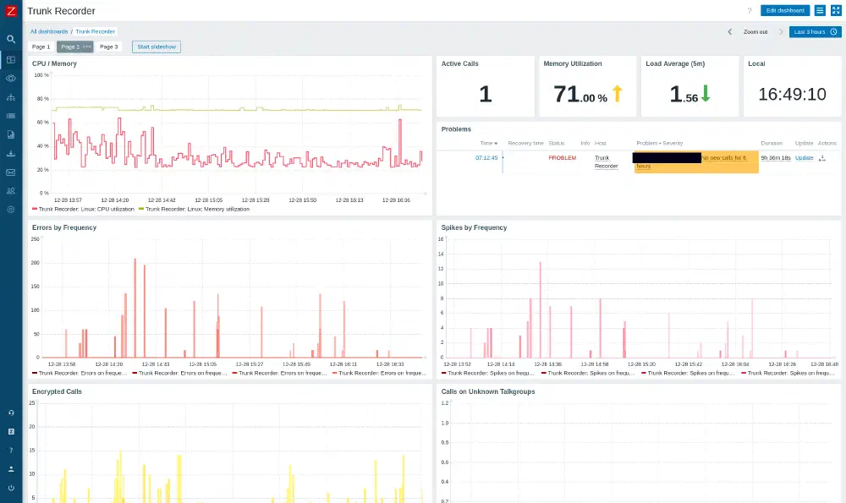Click the Sign out power icon
This screenshot has height=503, width=846.
11,488
